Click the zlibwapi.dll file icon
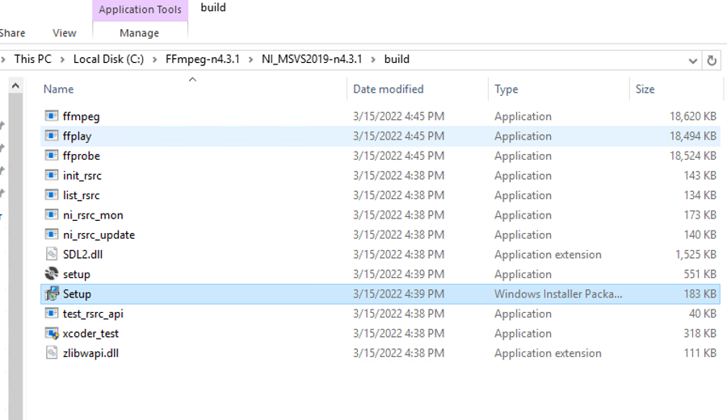The width and height of the screenshot is (727, 420). click(x=52, y=353)
